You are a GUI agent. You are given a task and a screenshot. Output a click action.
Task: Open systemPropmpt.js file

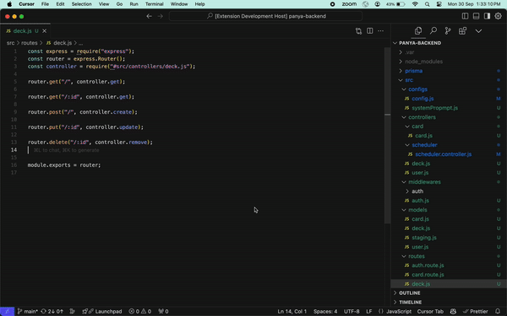coord(449,108)
